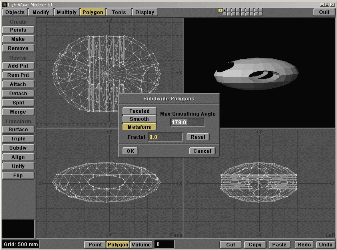Reset the Fractal value

click(x=198, y=137)
